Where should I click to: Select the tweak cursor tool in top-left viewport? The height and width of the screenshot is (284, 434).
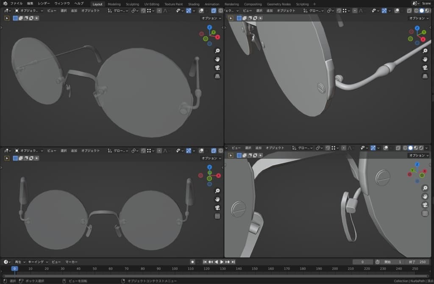[7, 18]
